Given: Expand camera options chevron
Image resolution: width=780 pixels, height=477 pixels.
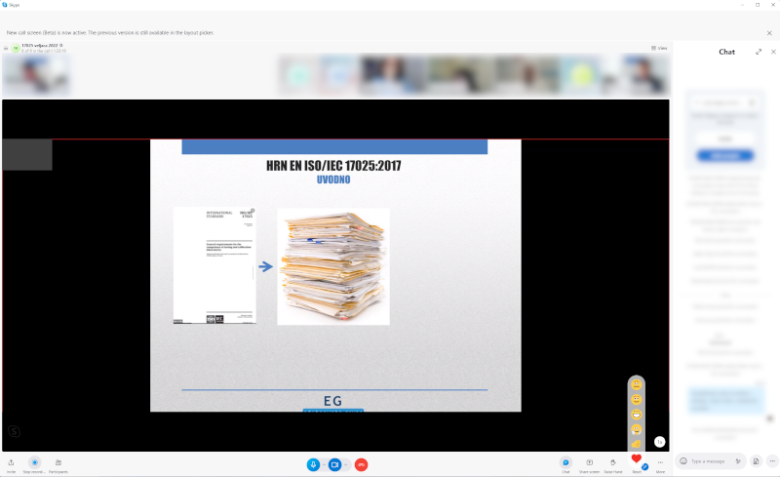Looking at the screenshot, I should 345,465.
